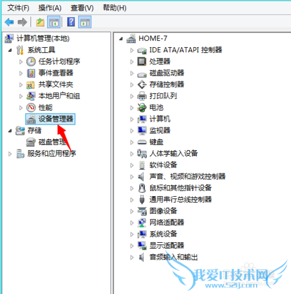Screen dimensions: 291x294
Task: Toggle the show/hide action pane button
Action: [85, 22]
